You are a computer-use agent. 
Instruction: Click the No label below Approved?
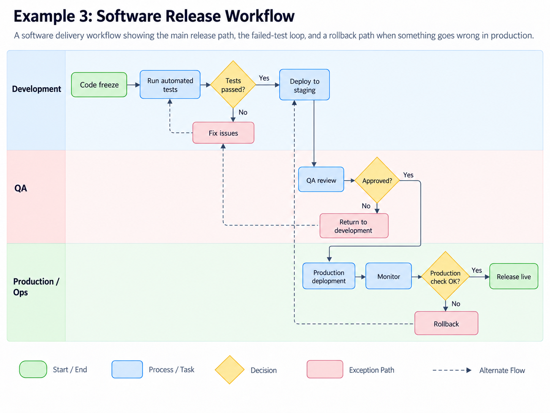[366, 206]
